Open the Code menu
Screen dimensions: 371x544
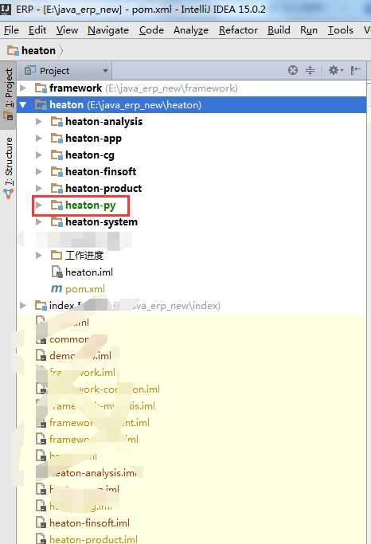(x=151, y=30)
